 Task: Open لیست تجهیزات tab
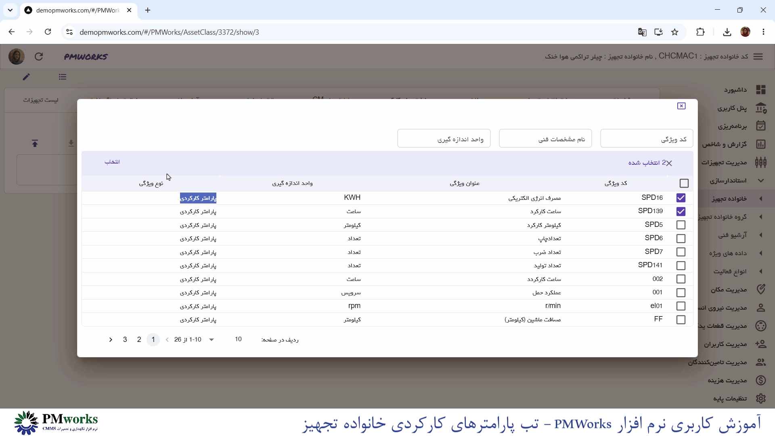pos(40,100)
